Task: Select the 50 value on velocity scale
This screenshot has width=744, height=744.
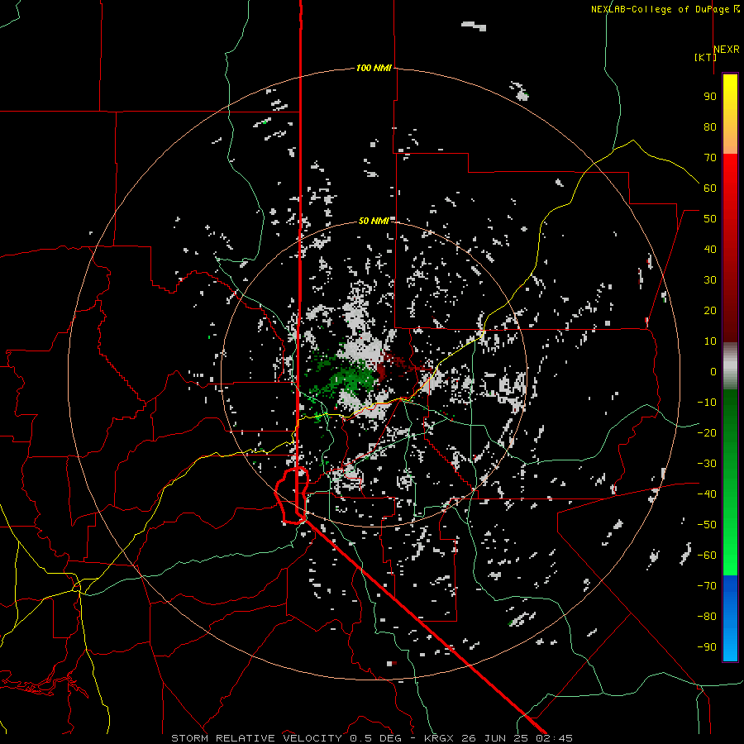Action: point(710,219)
